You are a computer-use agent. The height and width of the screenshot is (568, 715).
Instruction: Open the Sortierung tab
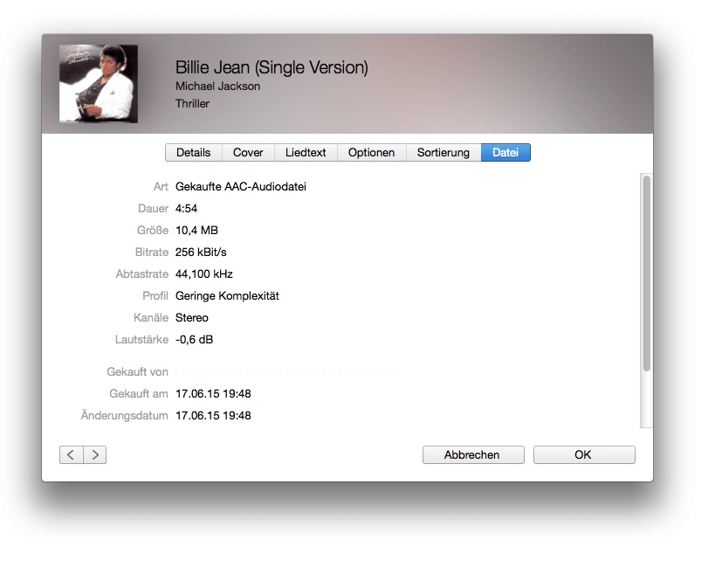(443, 153)
